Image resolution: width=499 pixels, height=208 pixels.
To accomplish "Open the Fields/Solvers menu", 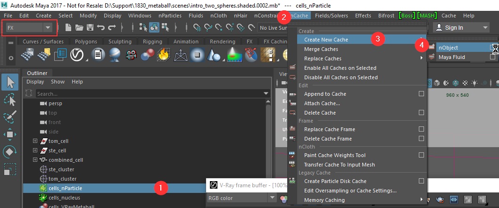I will pyautogui.click(x=332, y=16).
